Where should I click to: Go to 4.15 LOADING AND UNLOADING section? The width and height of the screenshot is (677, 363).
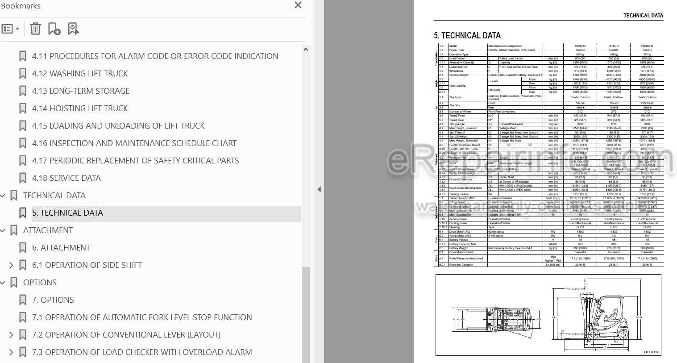[x=118, y=126]
